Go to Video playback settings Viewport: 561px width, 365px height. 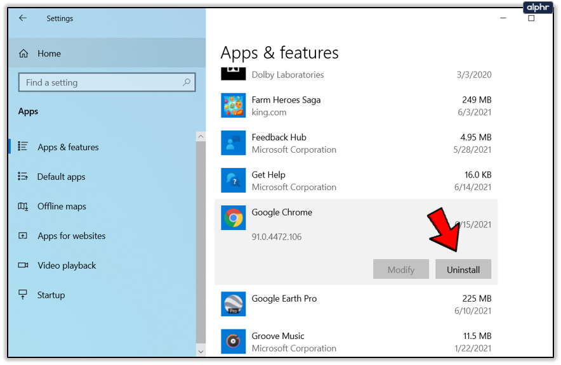click(67, 266)
